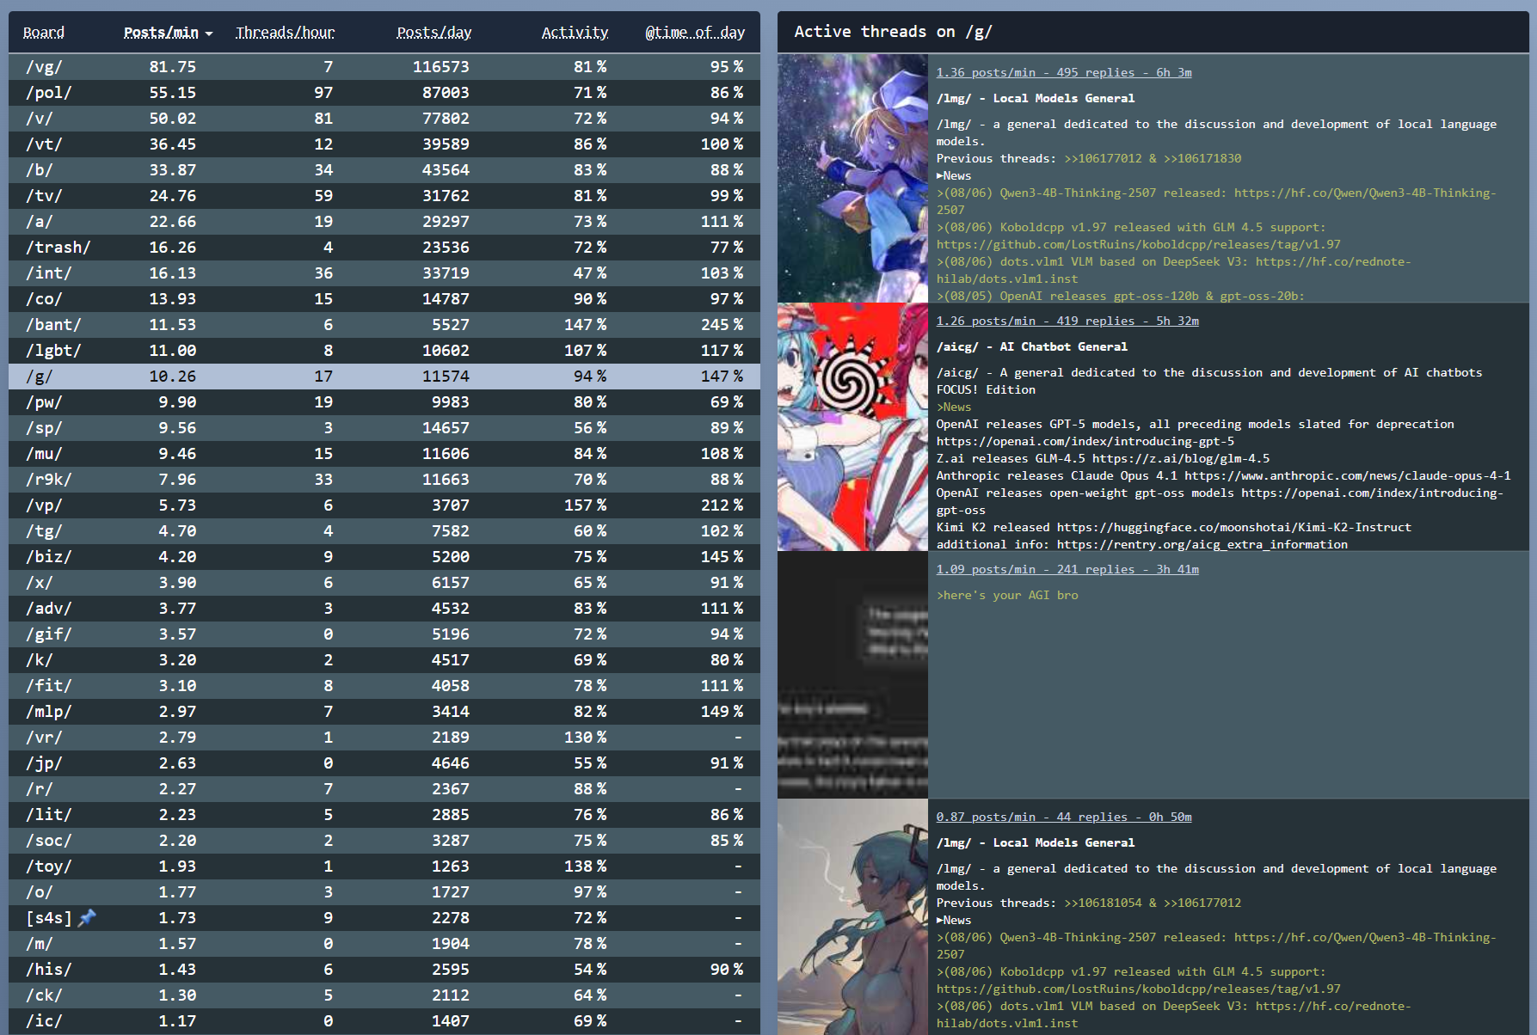Select the /lgbt/ board row
The width and height of the screenshot is (1537, 1035).
pyautogui.click(x=384, y=351)
